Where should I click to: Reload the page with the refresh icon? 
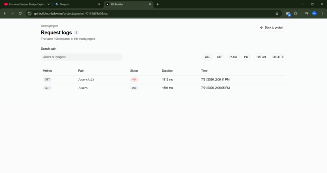pyautogui.click(x=20, y=13)
